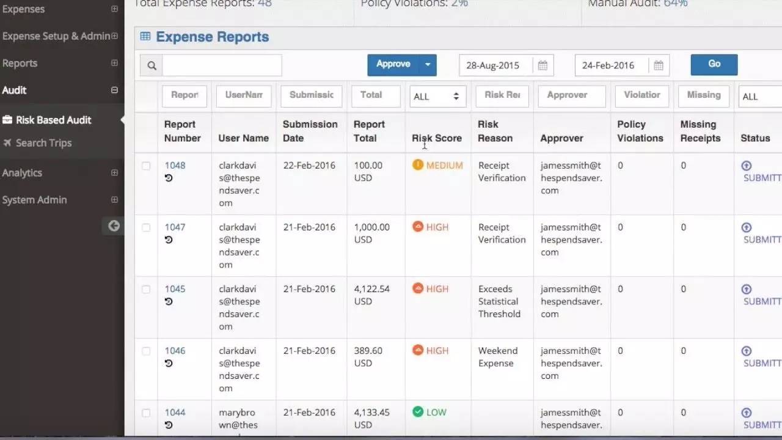Viewport: 782px width, 440px height.
Task: Expand the Expense Setup & Admin section
Action: pyautogui.click(x=114, y=36)
